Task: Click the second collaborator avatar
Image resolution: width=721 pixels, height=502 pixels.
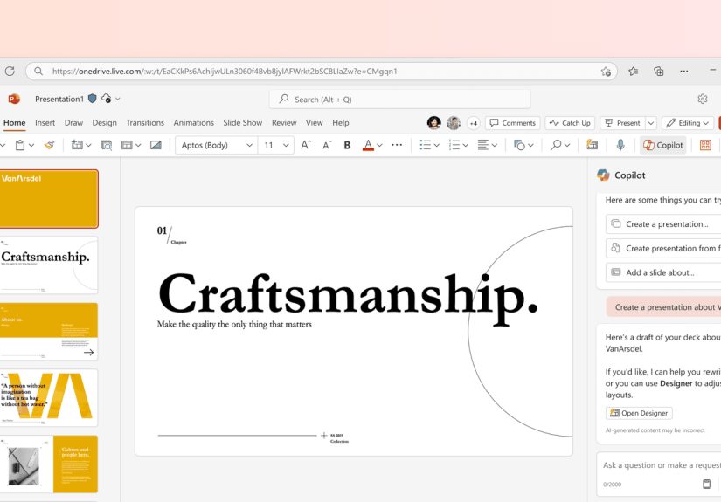Action: pos(454,122)
